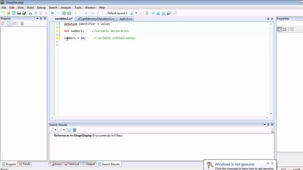
Task: Toggle pin on Projects panel
Action: 41,18
